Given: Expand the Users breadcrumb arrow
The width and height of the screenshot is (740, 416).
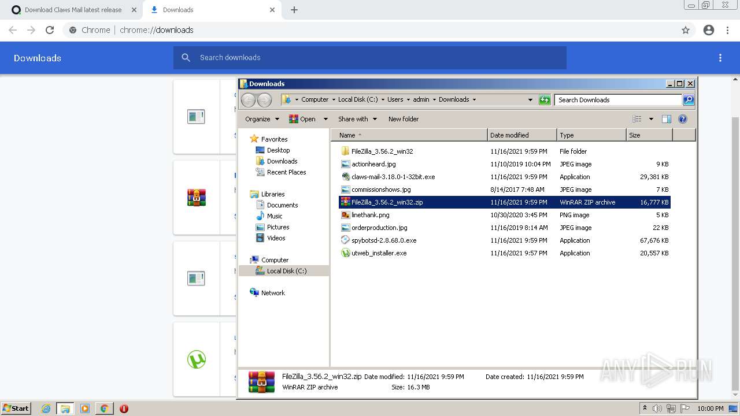Looking at the screenshot, I should [408, 99].
